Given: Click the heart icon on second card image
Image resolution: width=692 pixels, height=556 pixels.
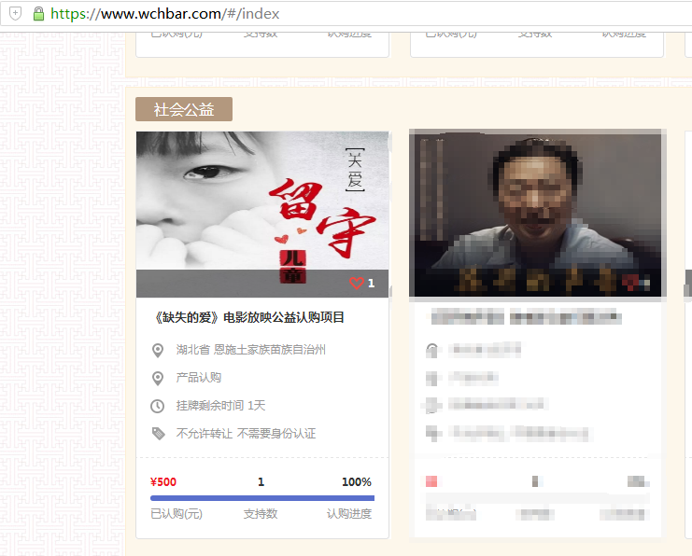Looking at the screenshot, I should coord(631,282).
